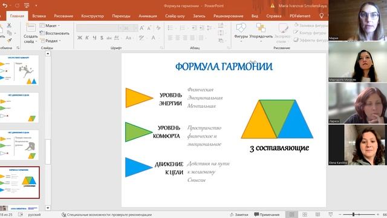387x218 pixels.
Task: Click Заливка фигуры shape fill
Action: coord(311,25)
